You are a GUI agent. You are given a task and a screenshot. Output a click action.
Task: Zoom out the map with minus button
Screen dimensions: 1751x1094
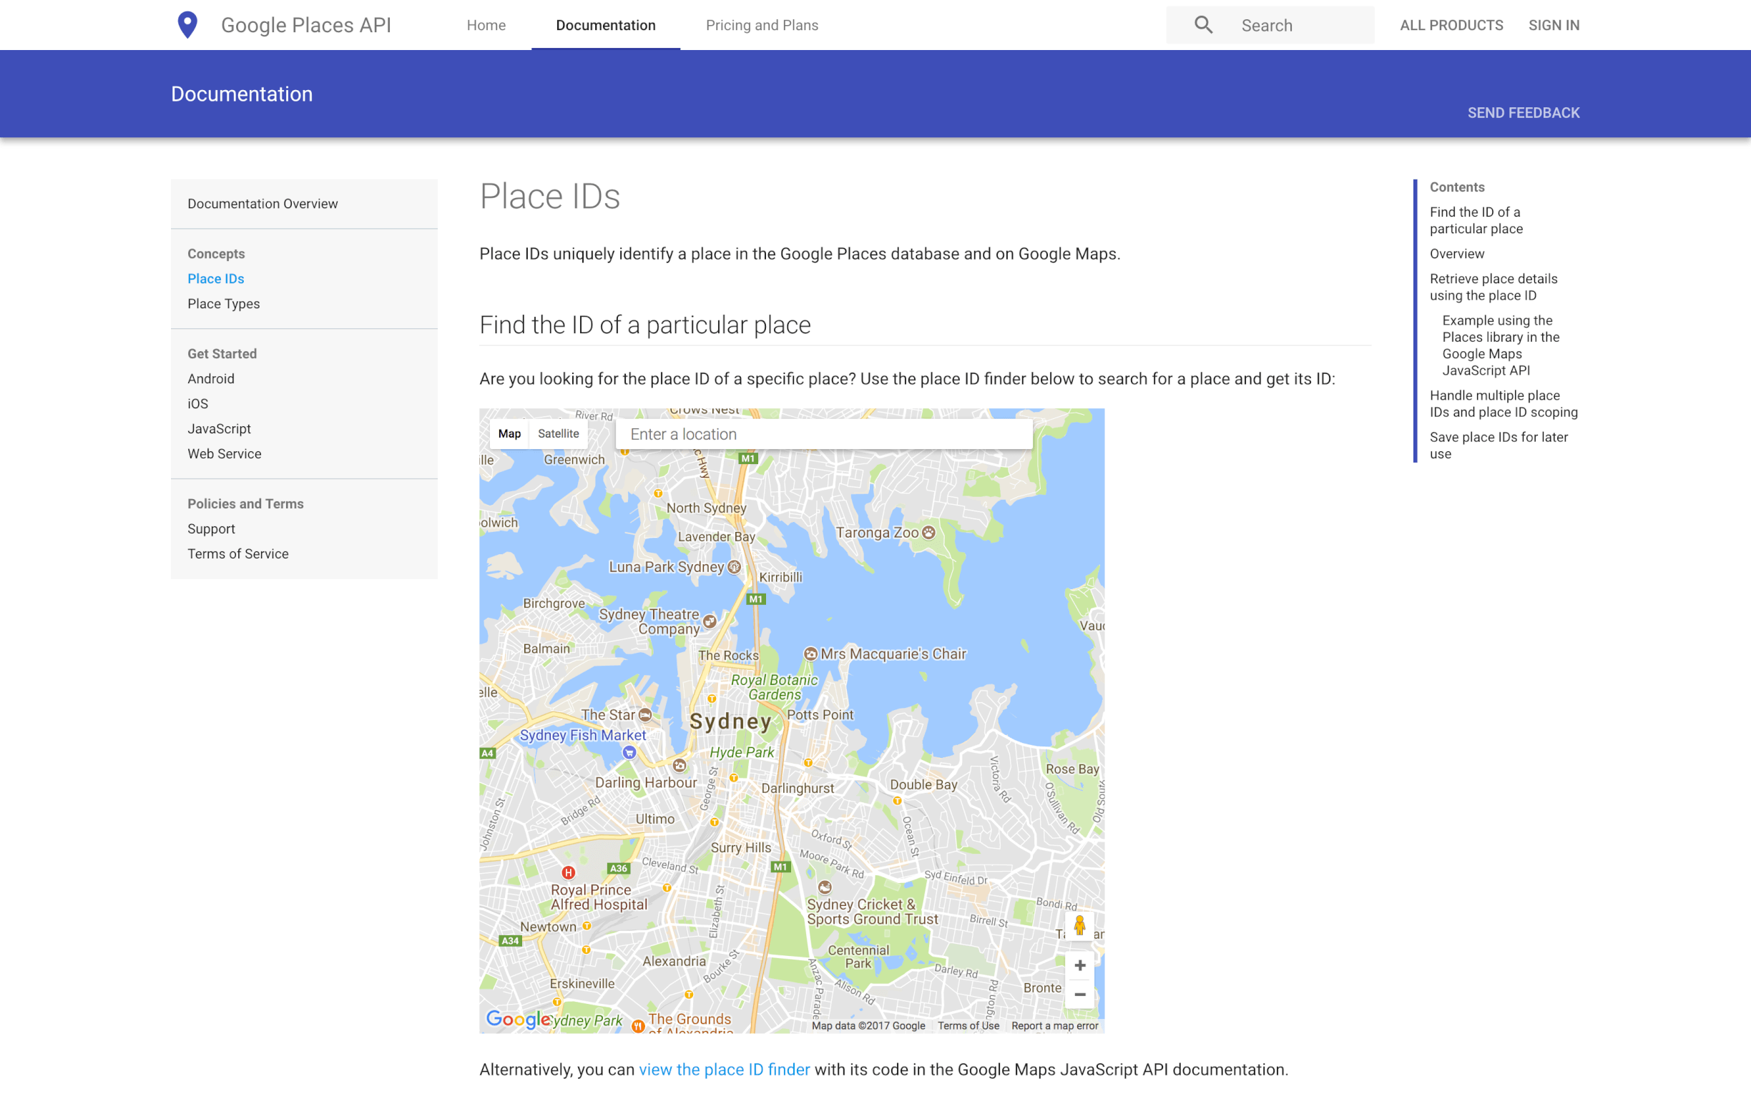click(x=1079, y=994)
